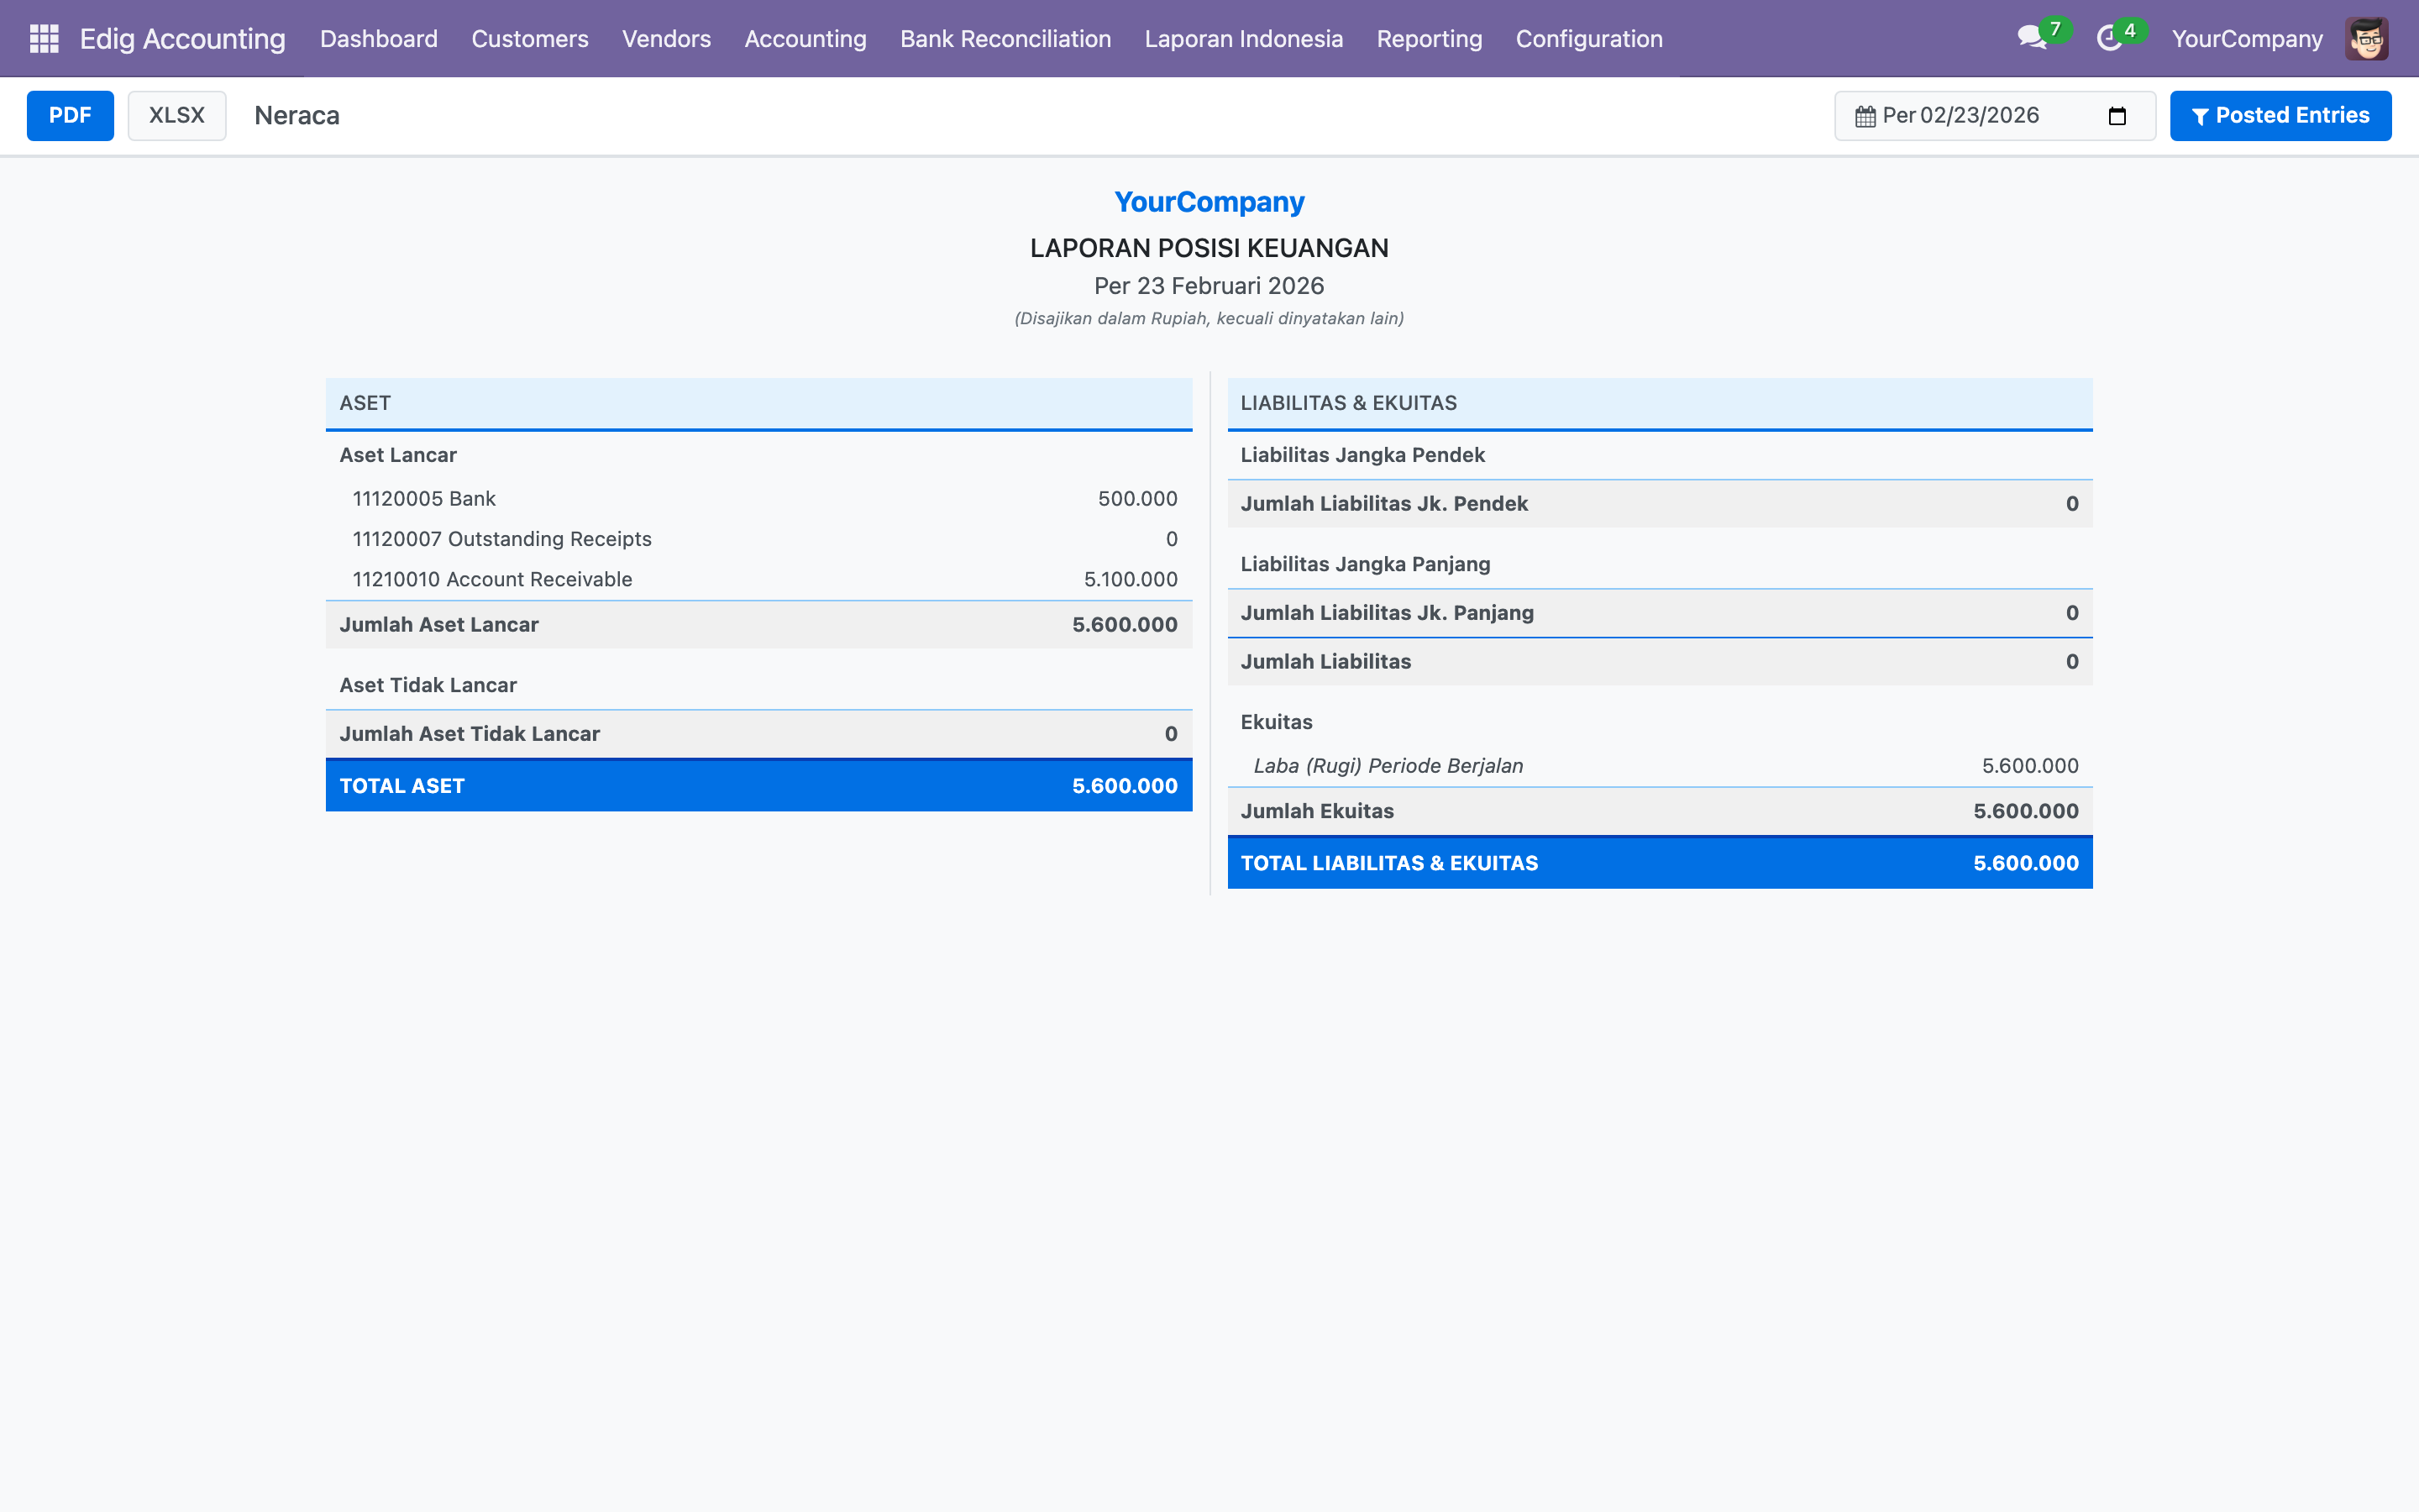This screenshot has width=2419, height=1512.
Task: Click the filter funnel icon
Action: coord(2199,117)
